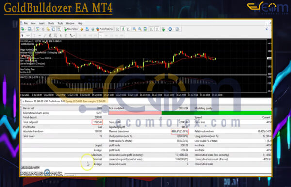
Task: Click the Total trades value 19
Action: coord(100,136)
